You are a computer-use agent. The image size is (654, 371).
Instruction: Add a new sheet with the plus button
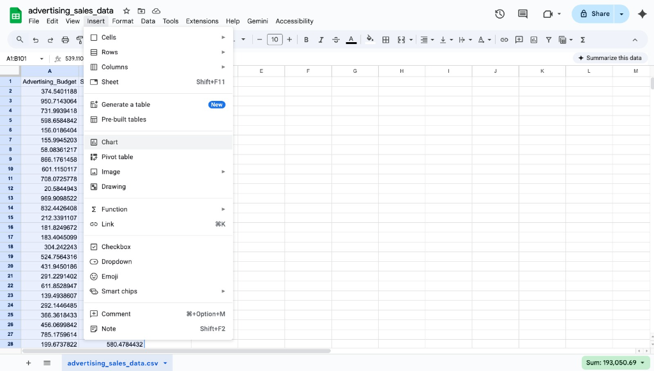[x=28, y=363]
